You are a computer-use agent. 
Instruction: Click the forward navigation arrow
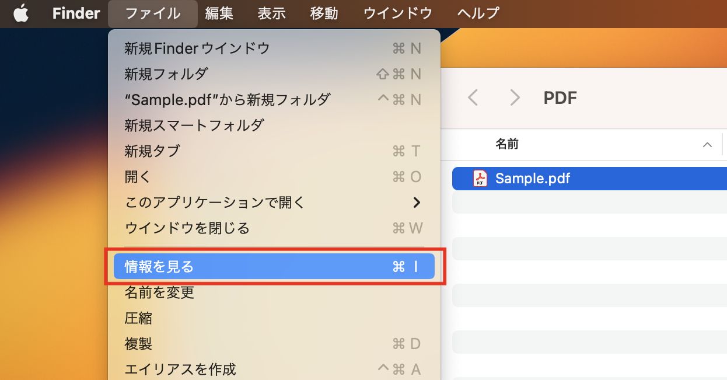[515, 97]
